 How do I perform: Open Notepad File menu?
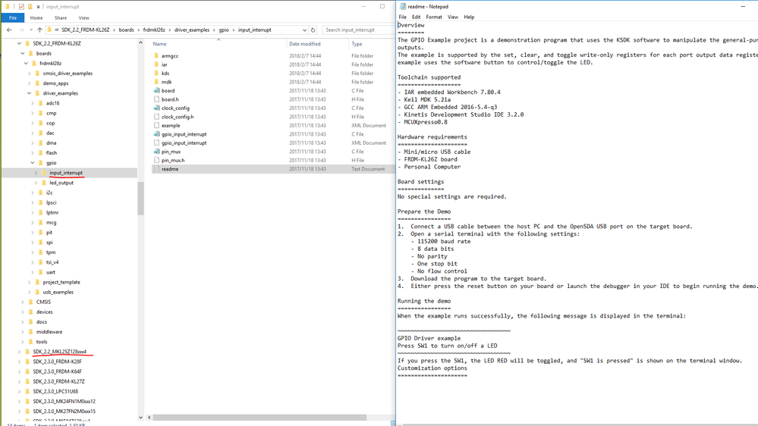[402, 17]
